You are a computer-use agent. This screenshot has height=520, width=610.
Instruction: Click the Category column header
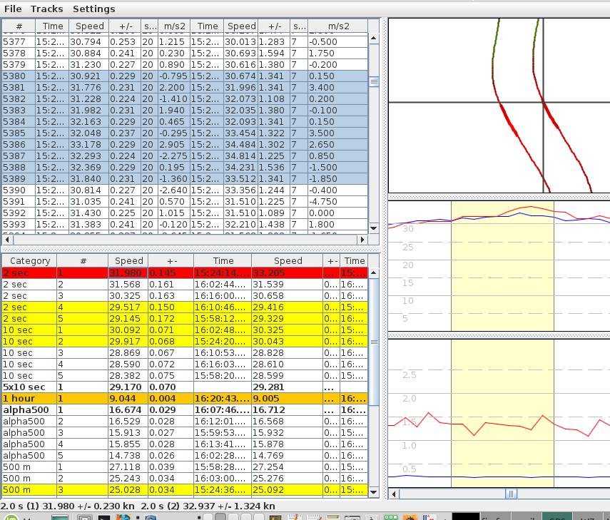point(30,261)
